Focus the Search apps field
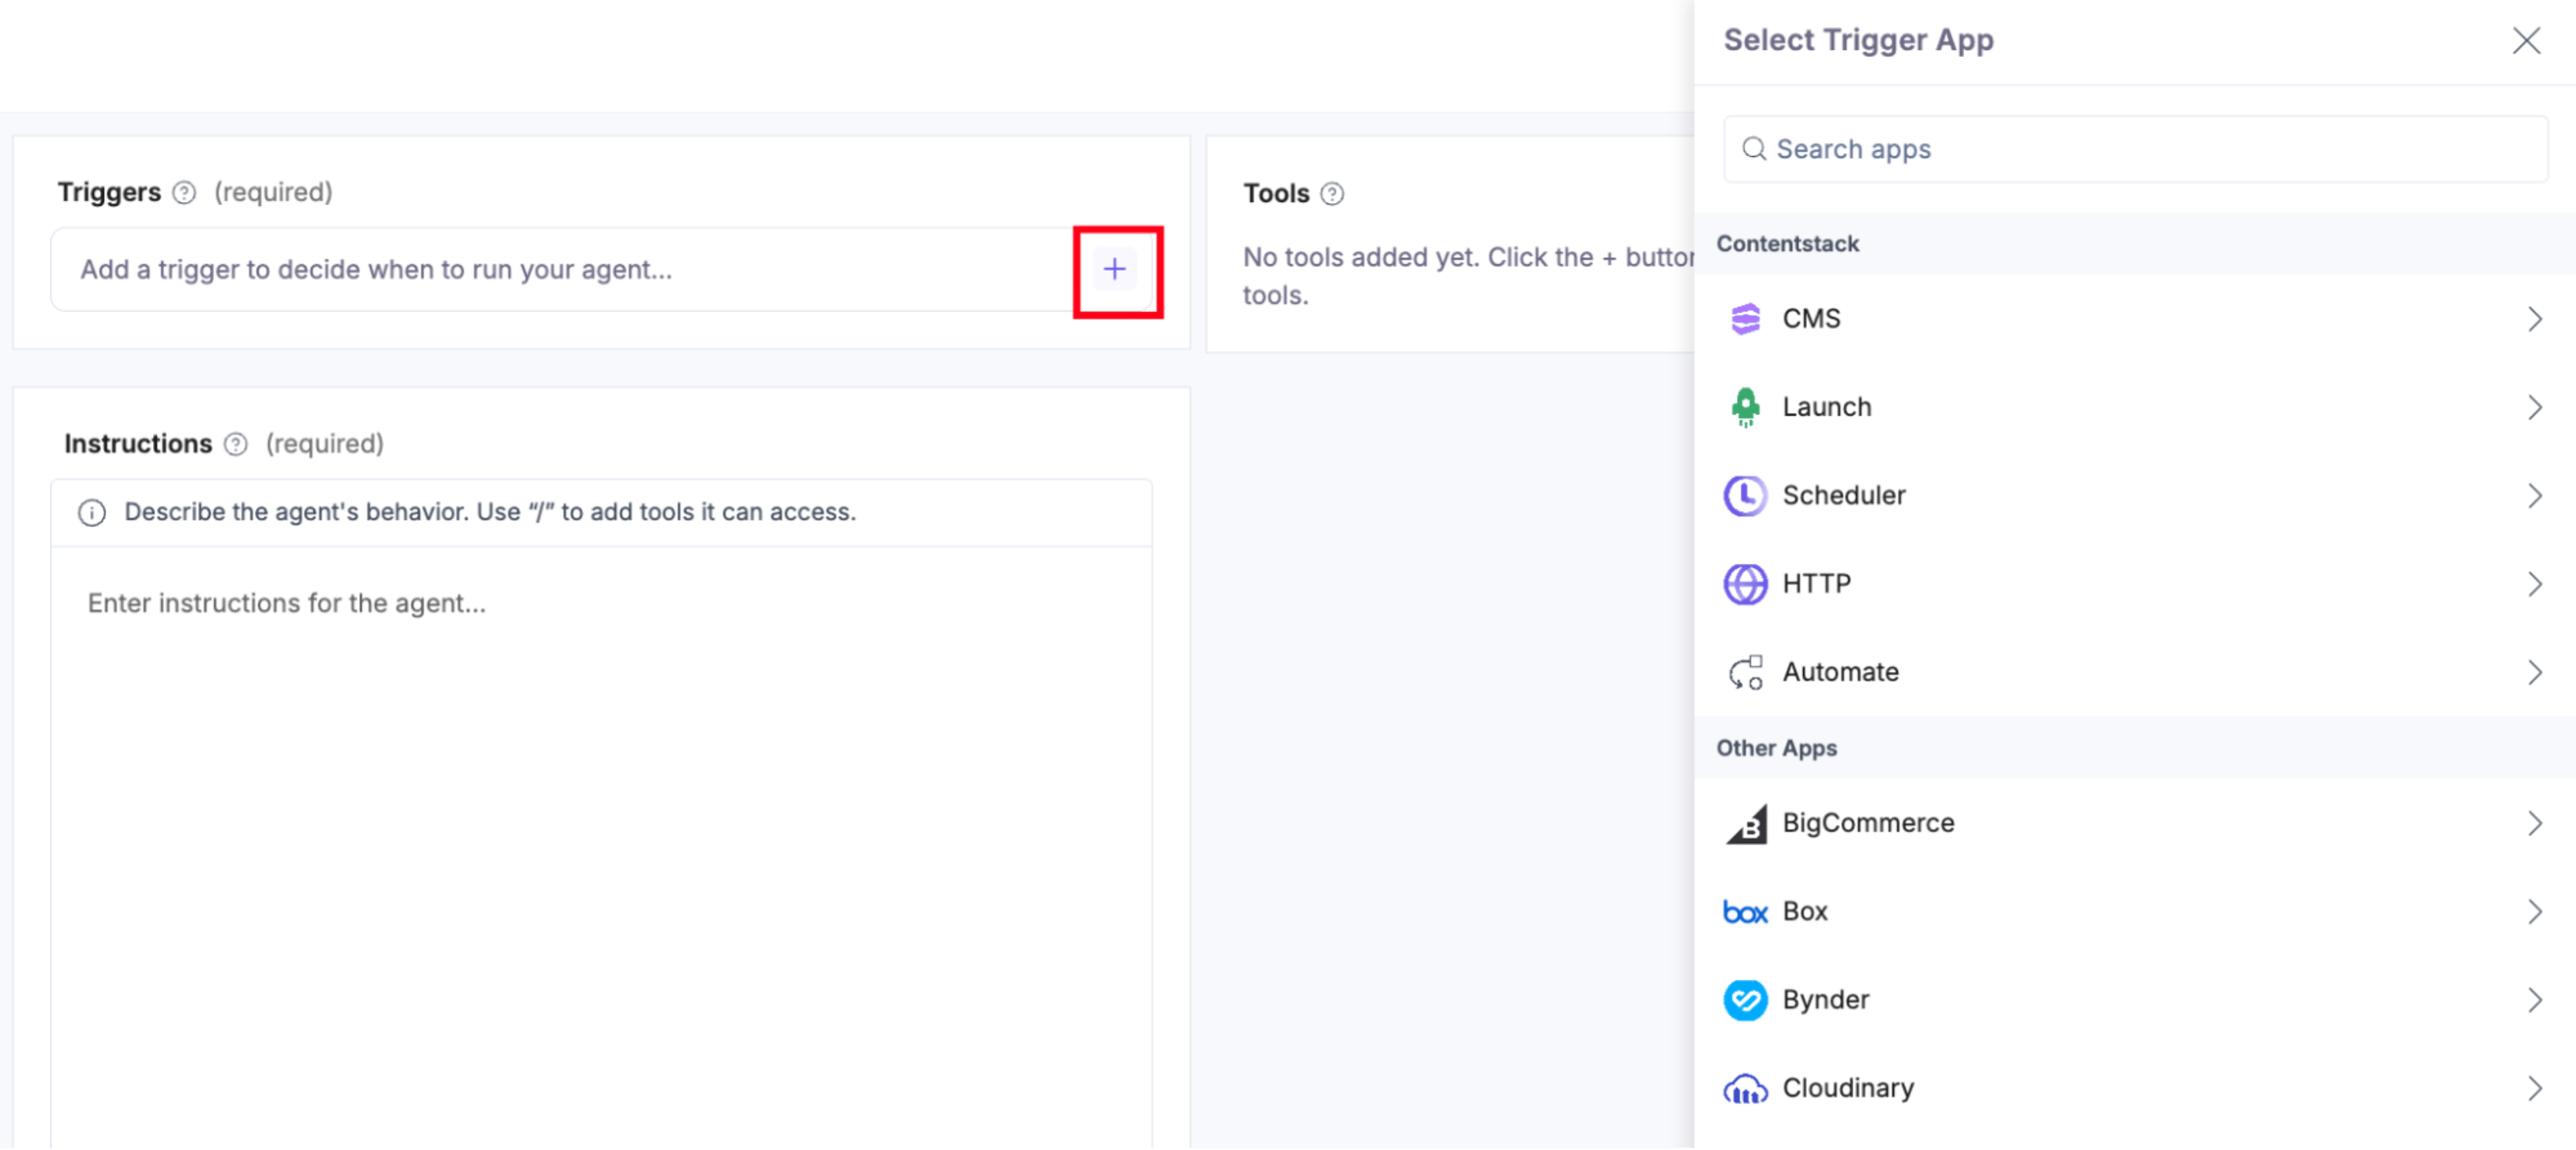The height and width of the screenshot is (1150, 2576). click(2135, 149)
